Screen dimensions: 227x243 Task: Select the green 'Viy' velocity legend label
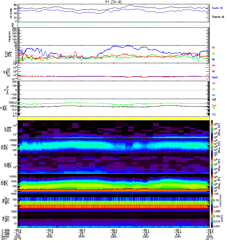click(x=214, y=89)
